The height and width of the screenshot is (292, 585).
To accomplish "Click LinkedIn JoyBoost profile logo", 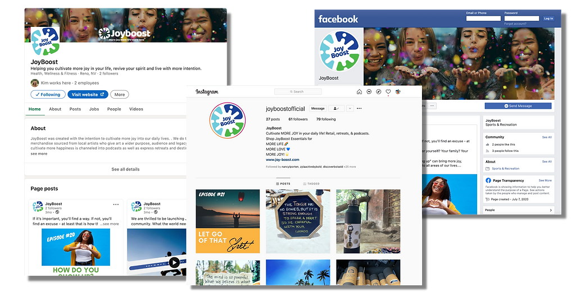I will tap(45, 41).
